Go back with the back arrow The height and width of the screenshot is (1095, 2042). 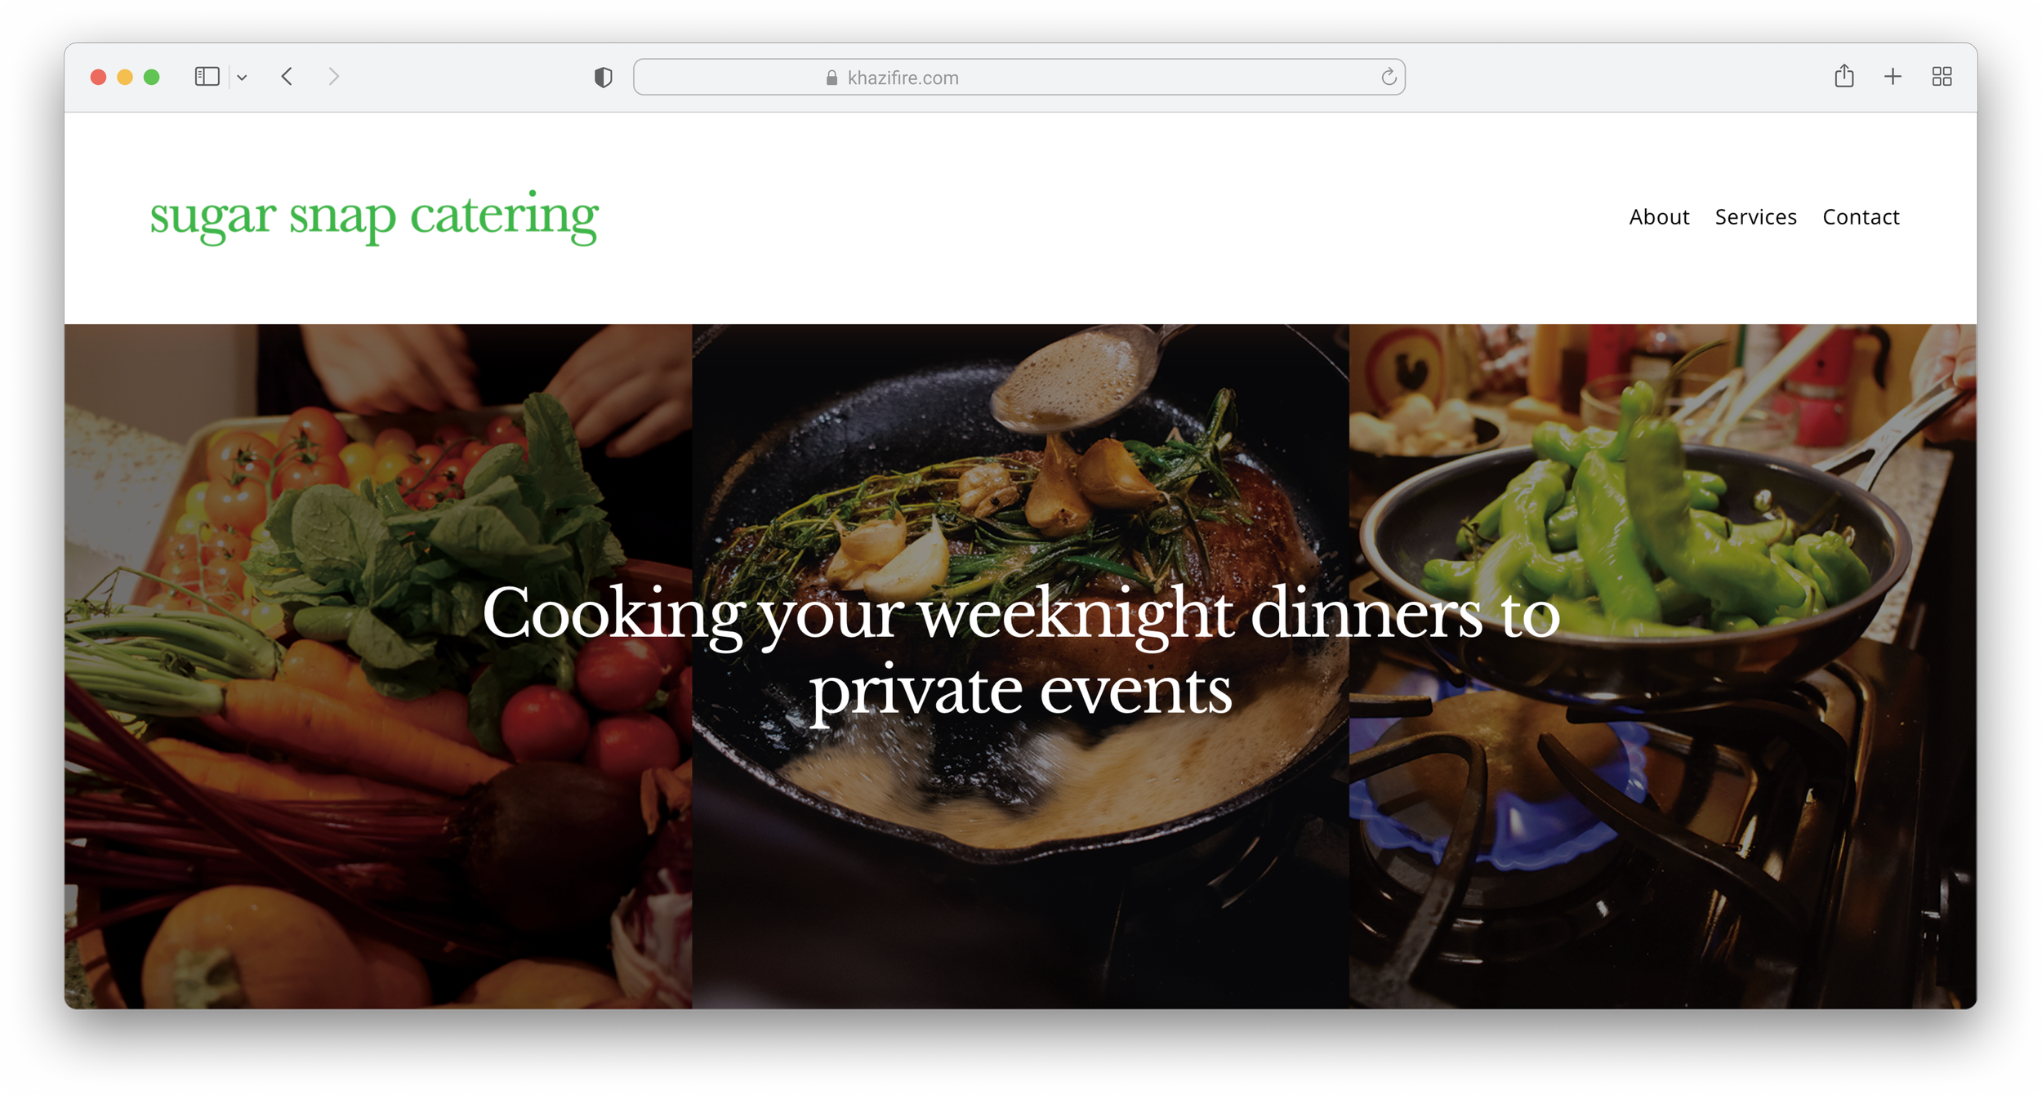pyautogui.click(x=287, y=77)
